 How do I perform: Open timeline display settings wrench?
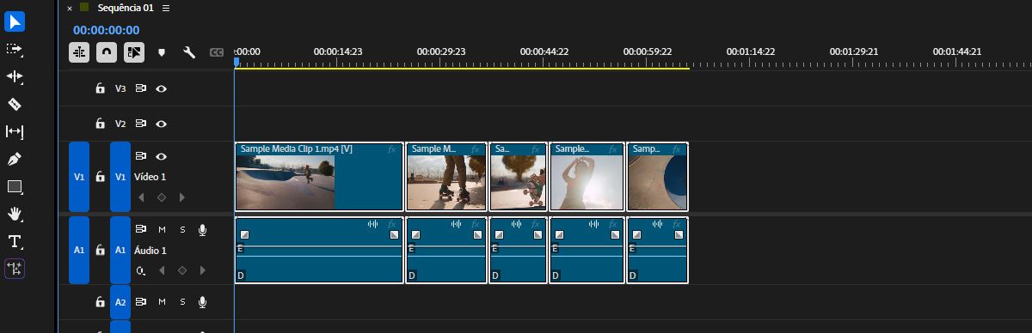click(x=189, y=52)
